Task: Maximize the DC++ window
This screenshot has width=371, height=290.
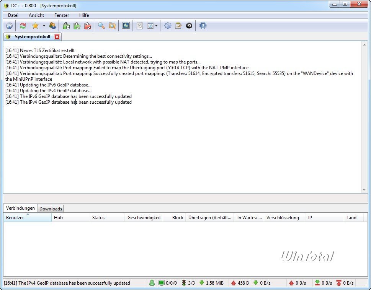Action: pos(345,4)
